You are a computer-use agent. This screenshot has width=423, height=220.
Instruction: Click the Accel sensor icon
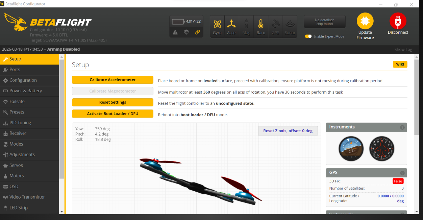pyautogui.click(x=231, y=24)
